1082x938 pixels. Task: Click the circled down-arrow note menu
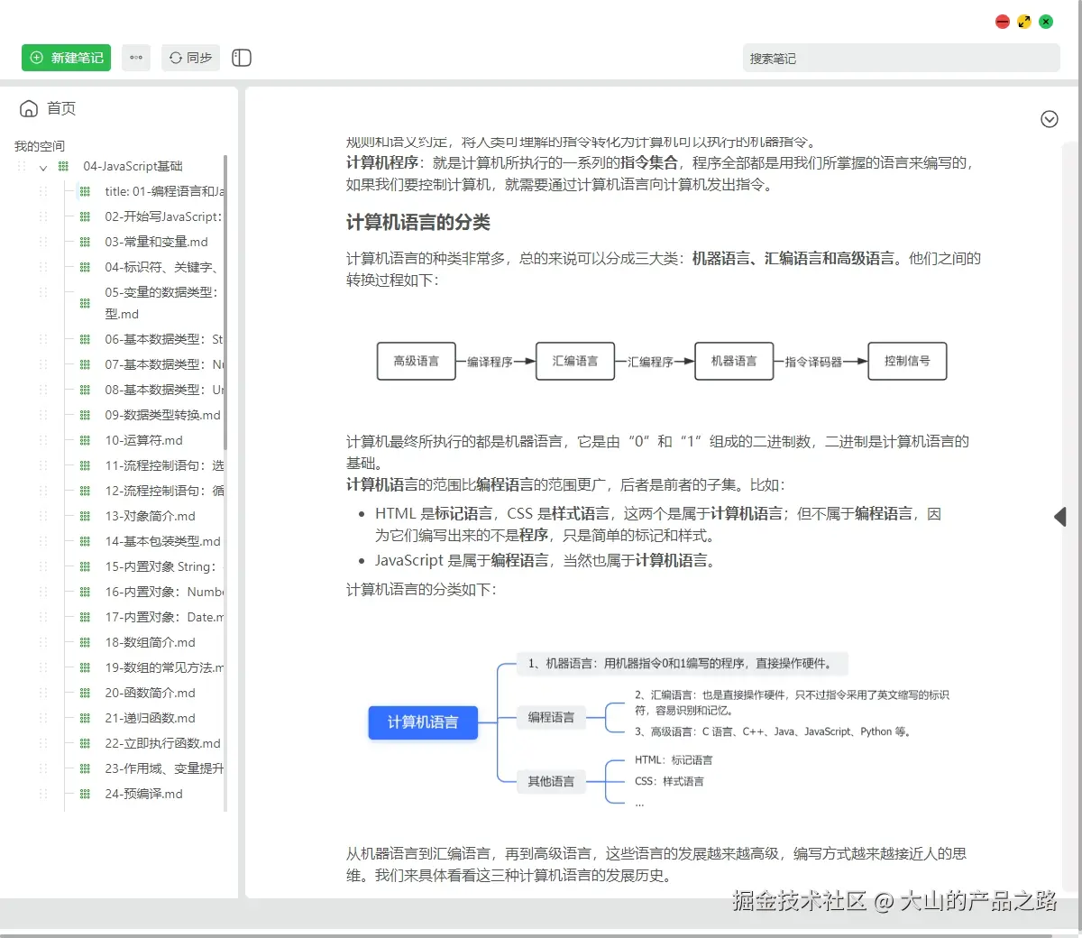click(x=1050, y=119)
